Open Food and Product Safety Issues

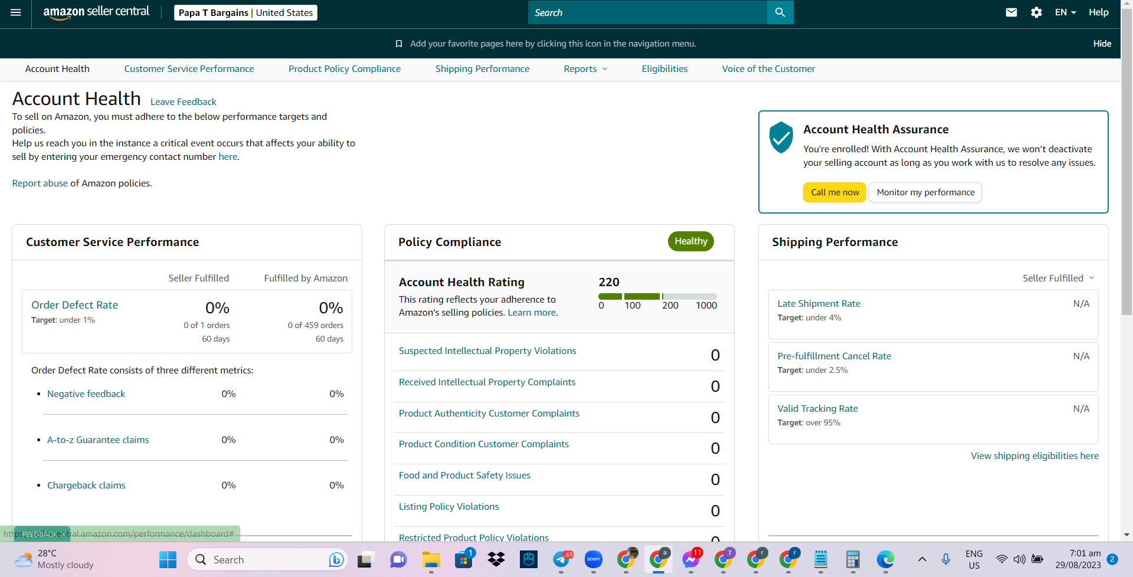click(464, 476)
